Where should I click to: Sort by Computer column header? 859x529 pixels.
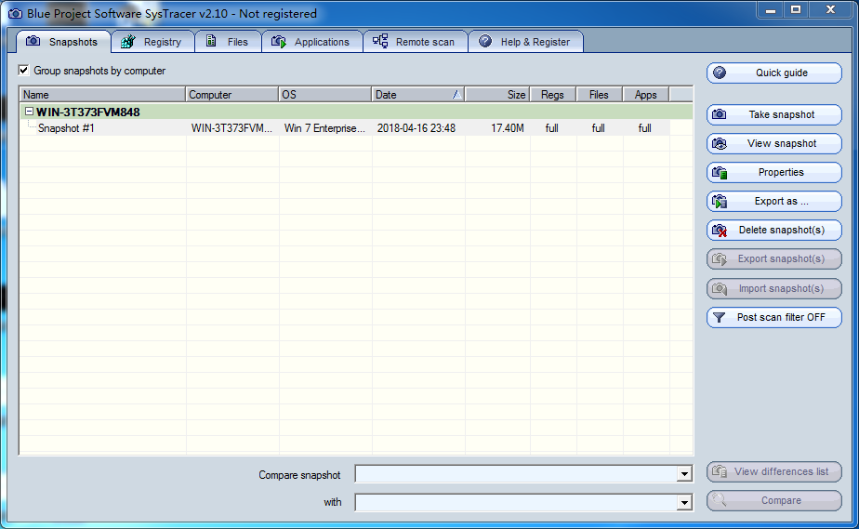(x=232, y=95)
